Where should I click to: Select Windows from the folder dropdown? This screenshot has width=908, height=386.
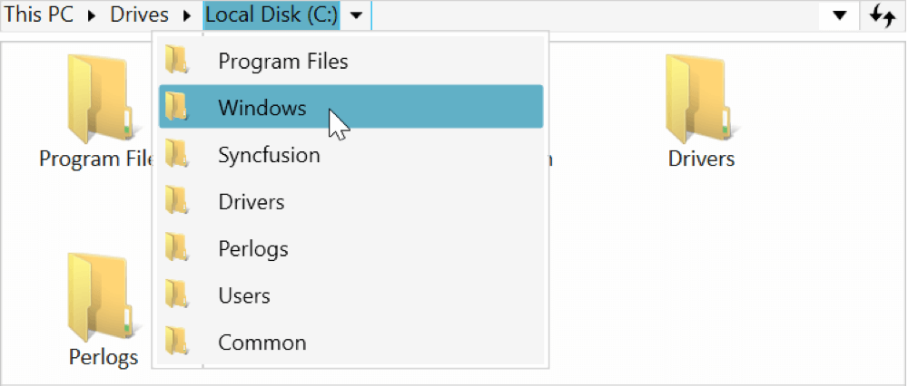click(262, 108)
